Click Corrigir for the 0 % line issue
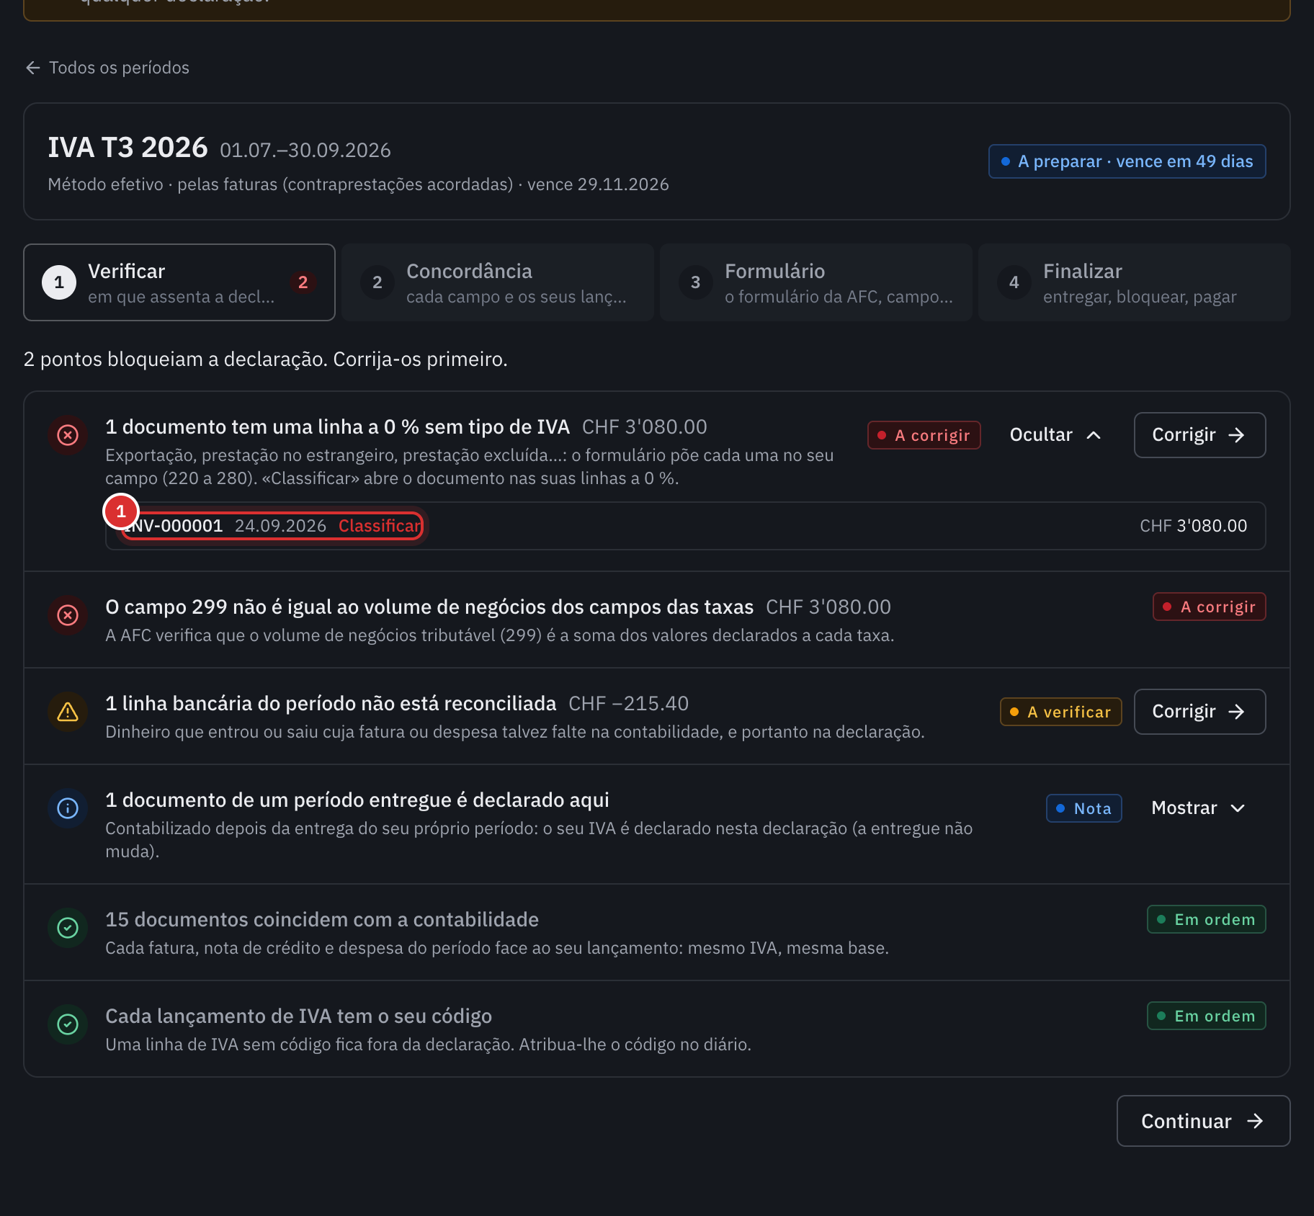Screen dimensions: 1314x1216 click(x=1199, y=435)
